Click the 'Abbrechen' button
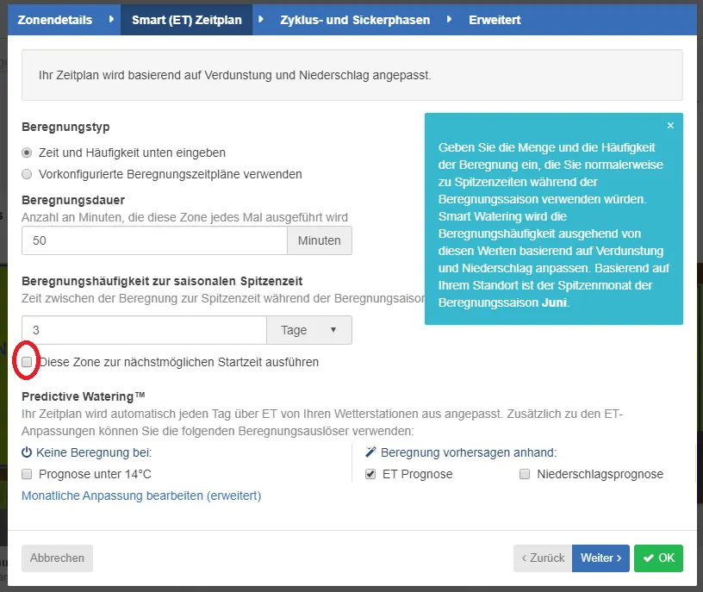703x592 pixels. tap(57, 558)
